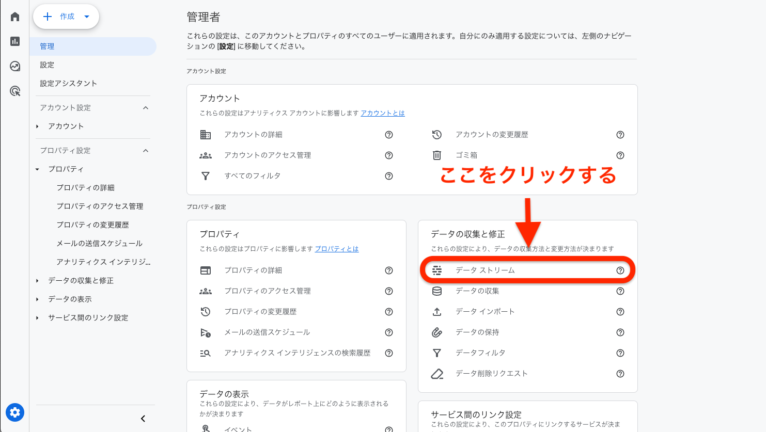The width and height of the screenshot is (766, 432).
Task: Open データフィルタ settings row
Action: click(x=527, y=353)
